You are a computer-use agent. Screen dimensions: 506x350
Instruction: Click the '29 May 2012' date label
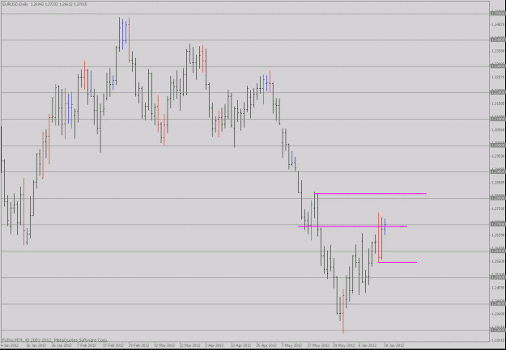(344, 345)
